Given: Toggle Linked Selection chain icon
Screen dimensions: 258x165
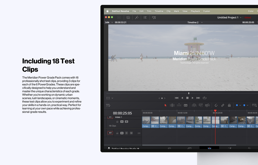Looking at the screenshot, I should click(223, 105).
